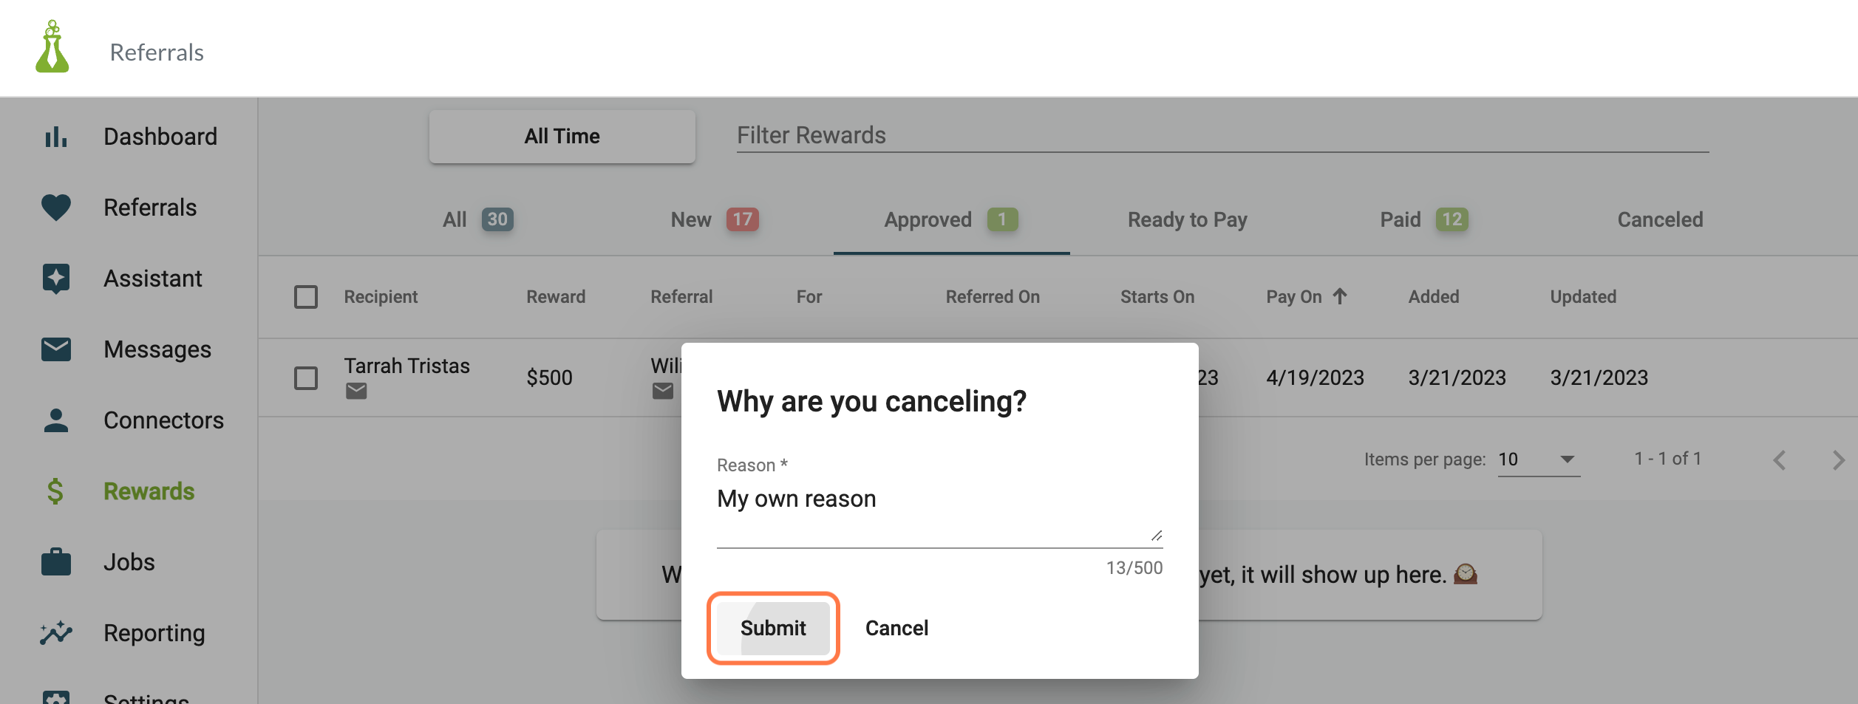
Task: Open the Assistant sparkle icon
Action: [55, 278]
